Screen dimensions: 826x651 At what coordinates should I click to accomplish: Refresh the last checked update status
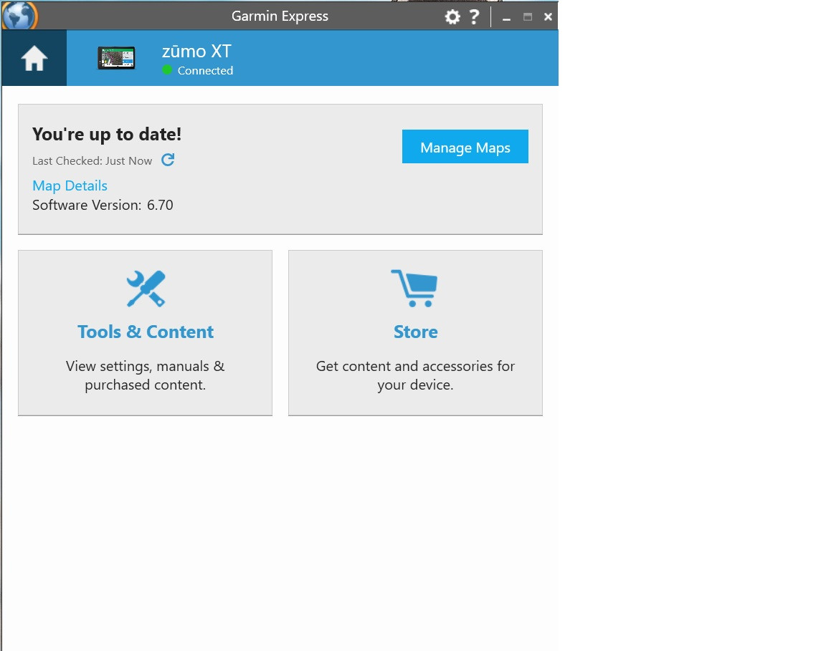[x=168, y=160]
